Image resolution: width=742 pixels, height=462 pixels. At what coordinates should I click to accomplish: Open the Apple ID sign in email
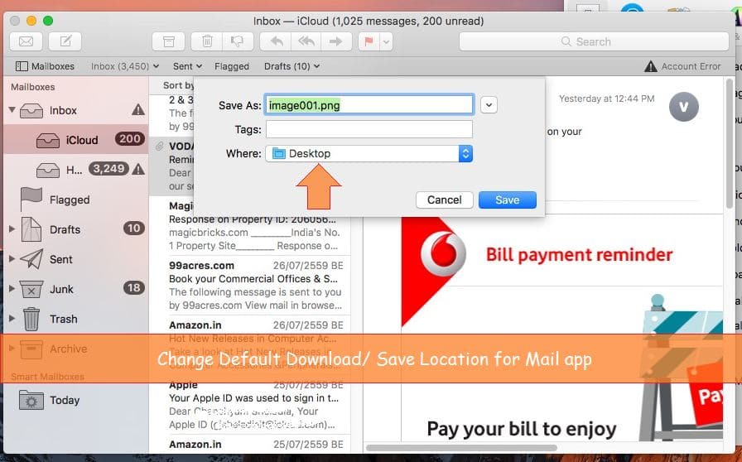click(x=256, y=405)
